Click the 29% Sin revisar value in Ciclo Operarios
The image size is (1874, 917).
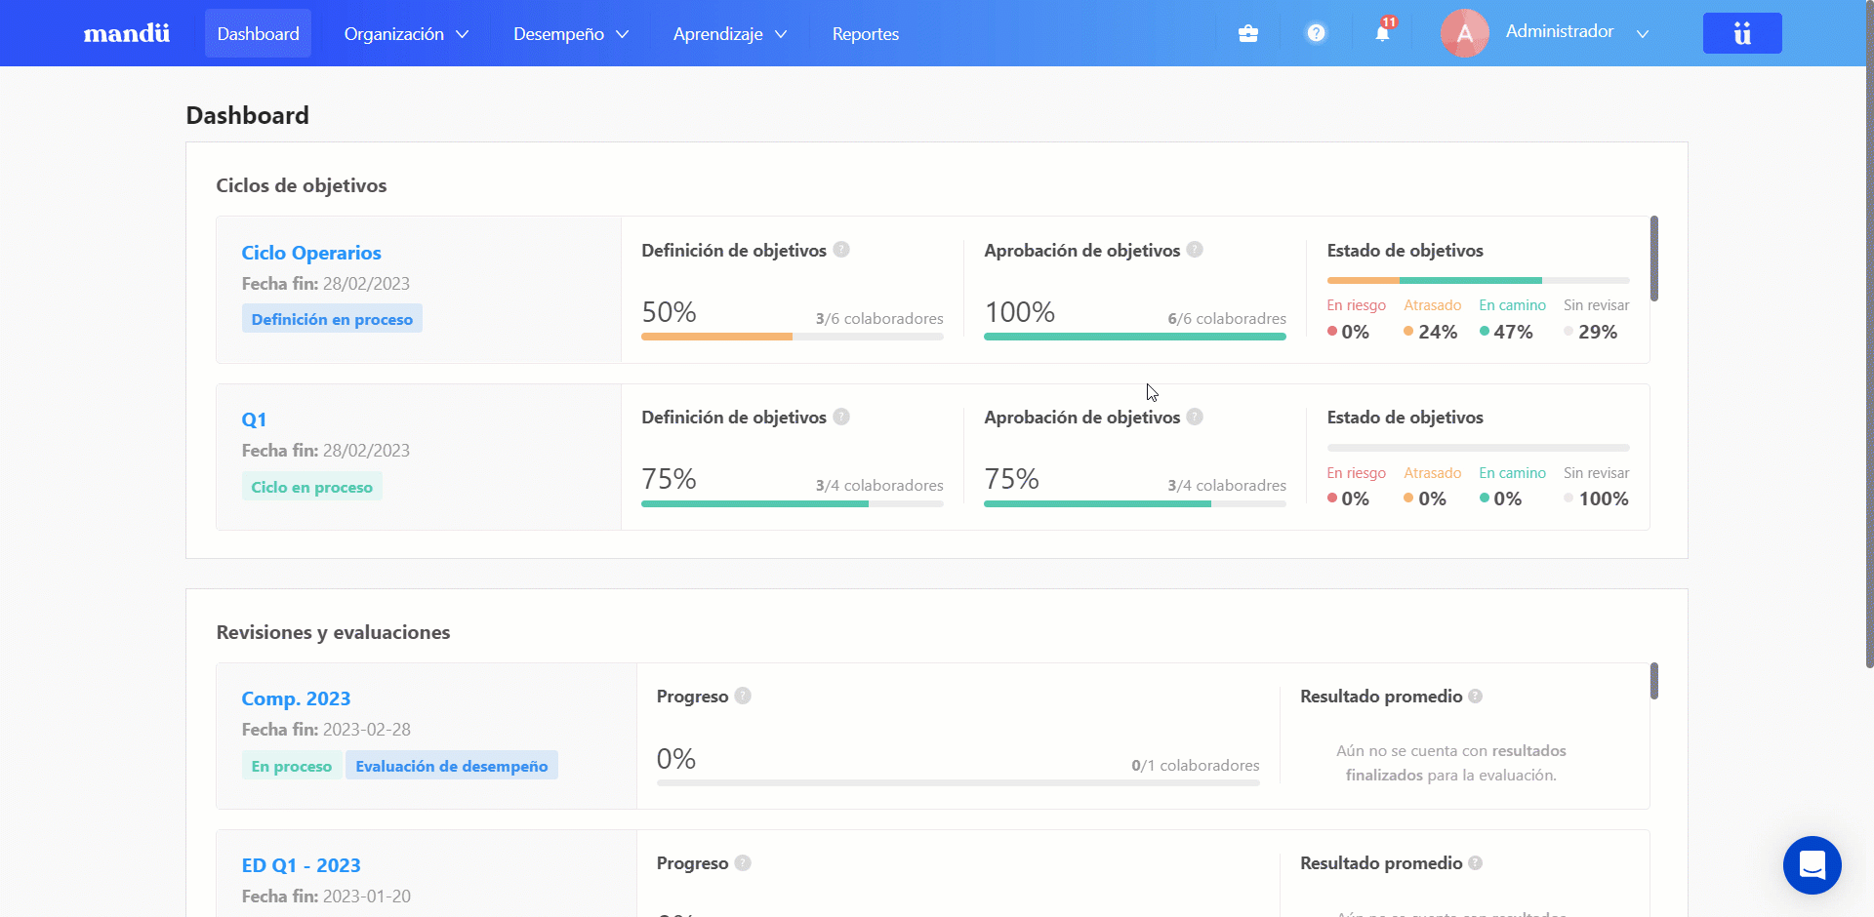pyautogui.click(x=1598, y=332)
